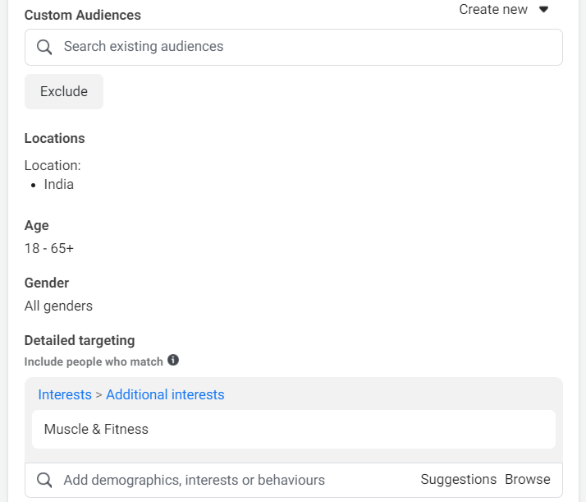Open the Additional interests link
The height and width of the screenshot is (502, 586).
click(165, 394)
